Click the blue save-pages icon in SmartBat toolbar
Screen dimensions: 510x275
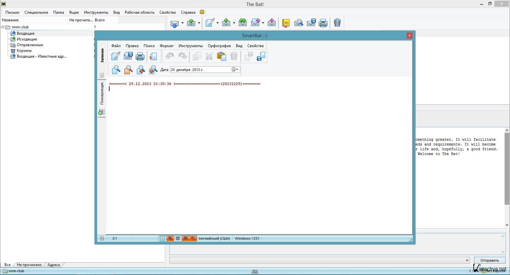point(261,56)
